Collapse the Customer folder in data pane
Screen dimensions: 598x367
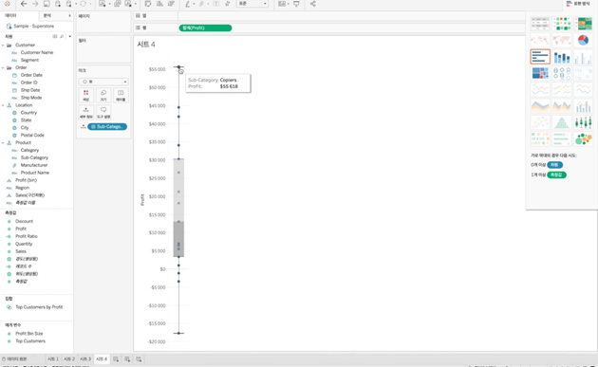[3, 45]
